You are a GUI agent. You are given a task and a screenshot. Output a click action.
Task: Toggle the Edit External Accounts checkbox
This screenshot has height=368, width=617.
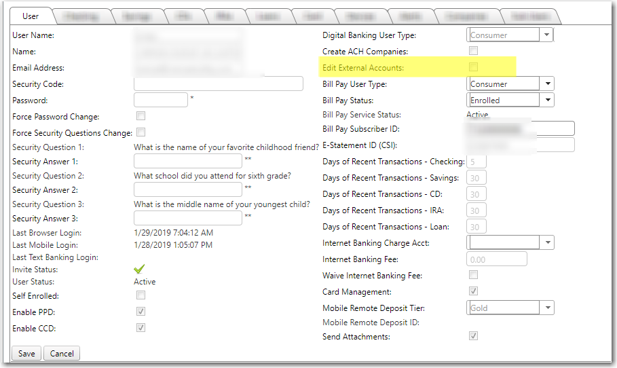coord(474,67)
